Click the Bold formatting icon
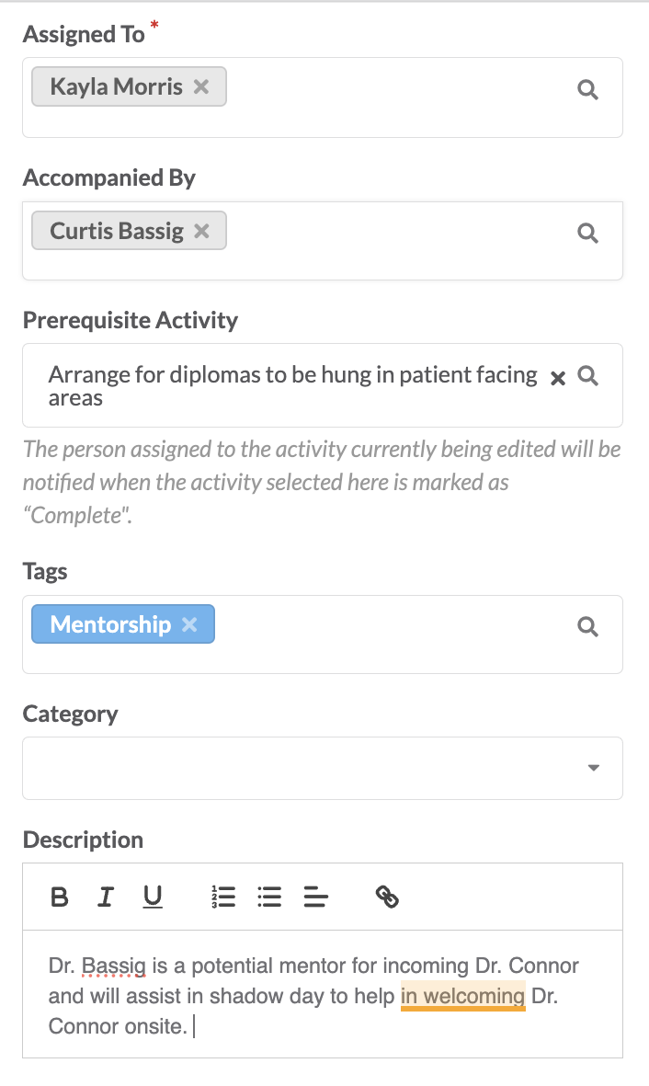The width and height of the screenshot is (649, 1086). [x=60, y=897]
